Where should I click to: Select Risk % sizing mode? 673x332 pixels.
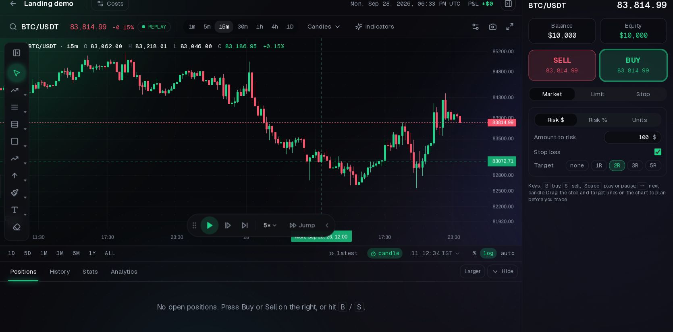tap(598, 120)
